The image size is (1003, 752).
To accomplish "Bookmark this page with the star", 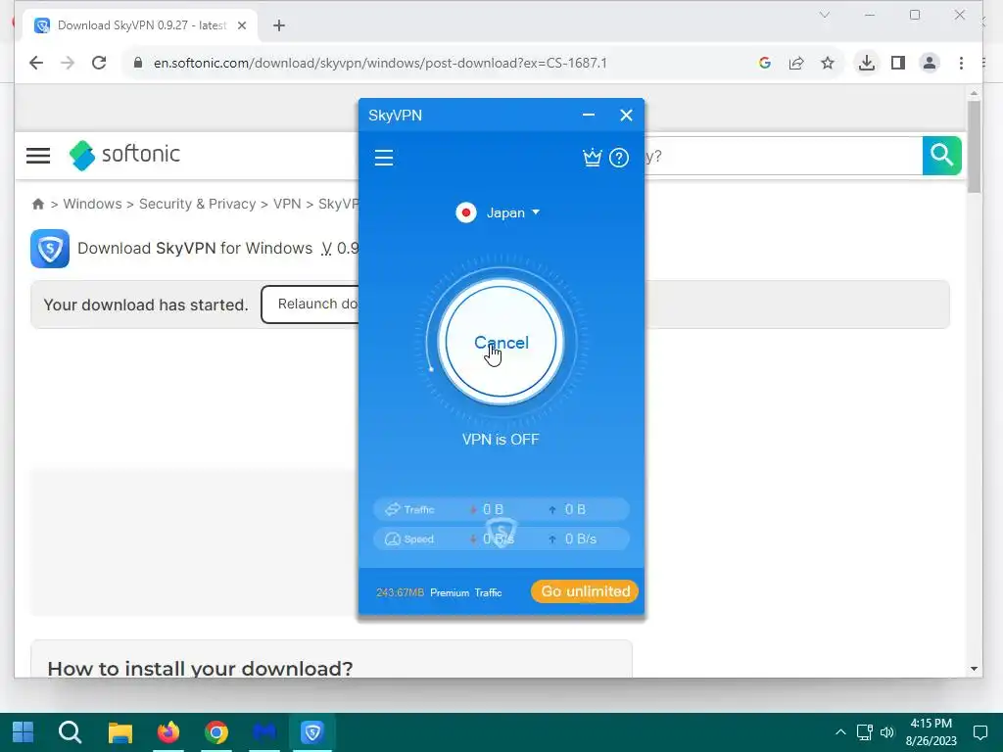I will [x=828, y=63].
